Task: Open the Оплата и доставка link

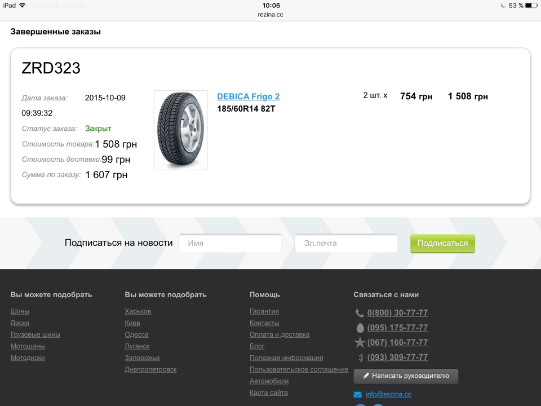Action: (280, 334)
